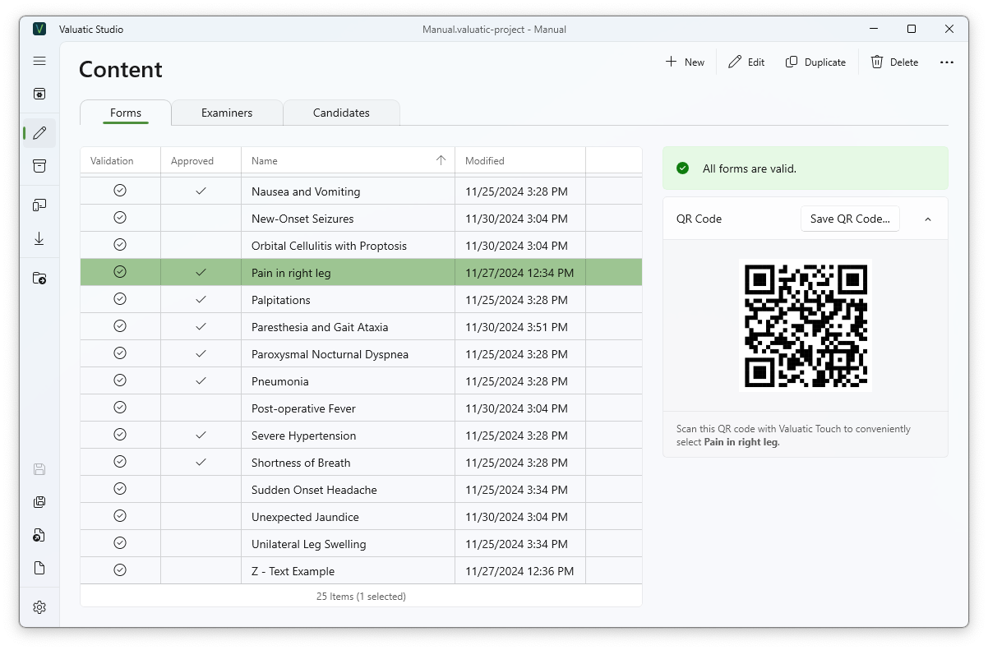Open the more options ellipsis menu
The image size is (988, 650).
click(x=947, y=62)
